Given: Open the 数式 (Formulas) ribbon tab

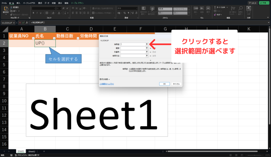Looking at the screenshot, I should click(x=40, y=3).
